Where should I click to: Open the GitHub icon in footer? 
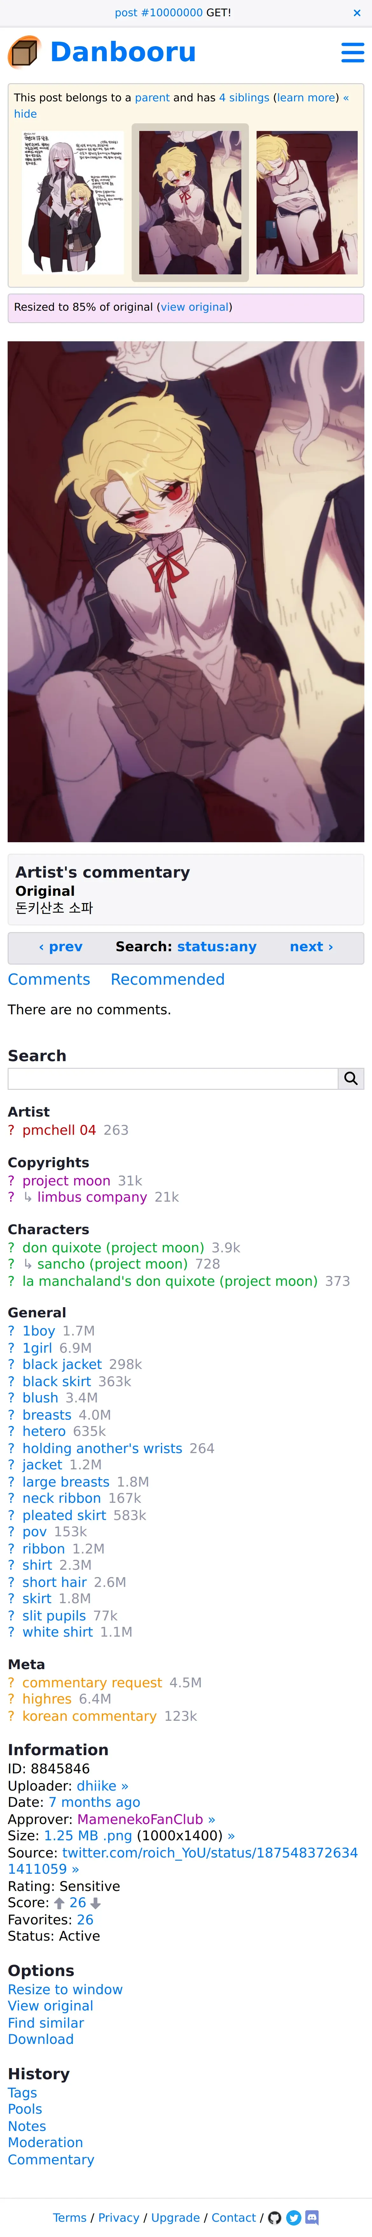[x=275, y=2217]
